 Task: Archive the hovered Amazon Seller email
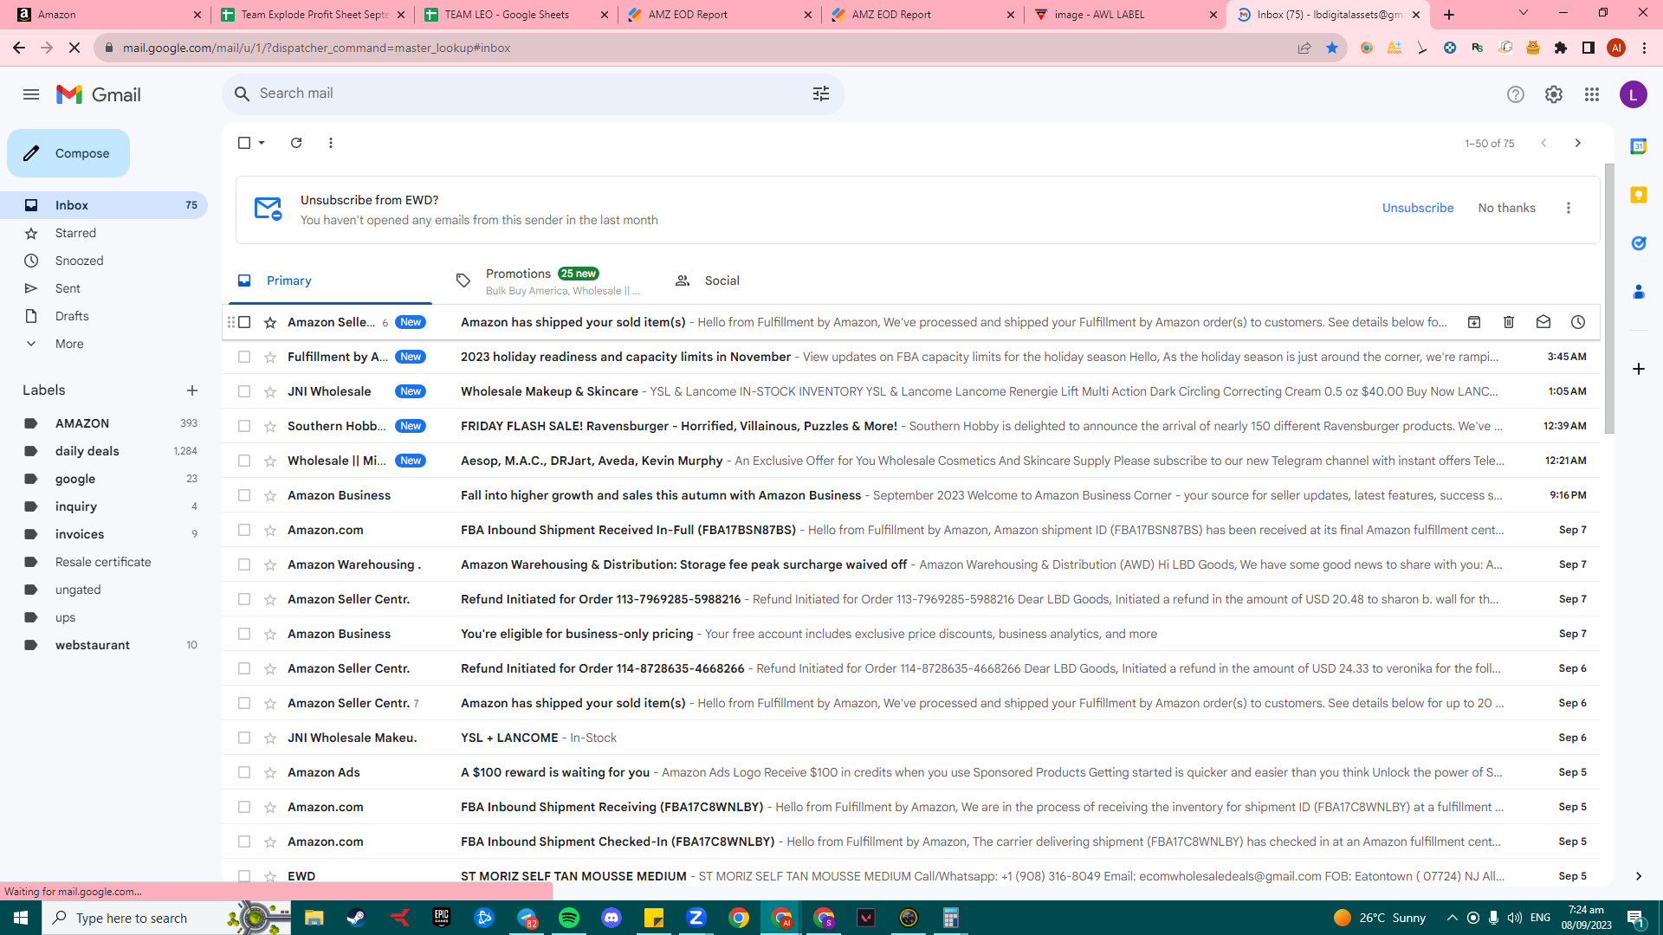pyautogui.click(x=1474, y=322)
